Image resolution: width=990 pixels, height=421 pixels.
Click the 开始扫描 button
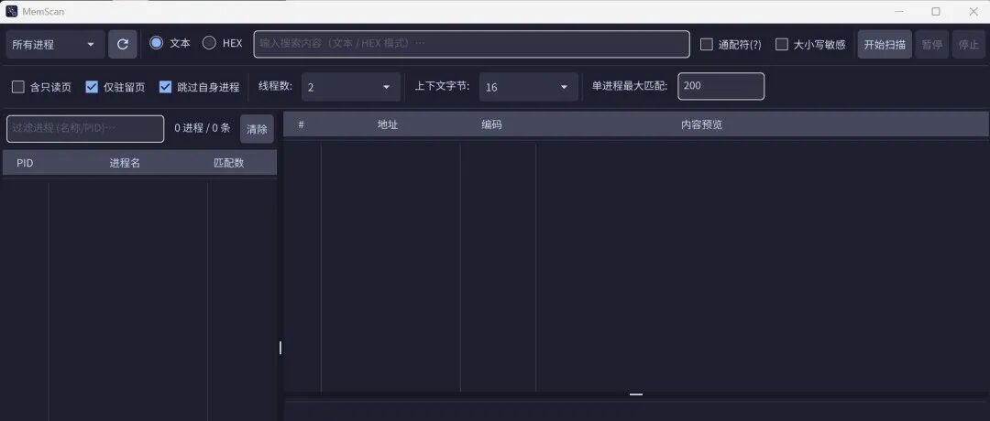(885, 44)
